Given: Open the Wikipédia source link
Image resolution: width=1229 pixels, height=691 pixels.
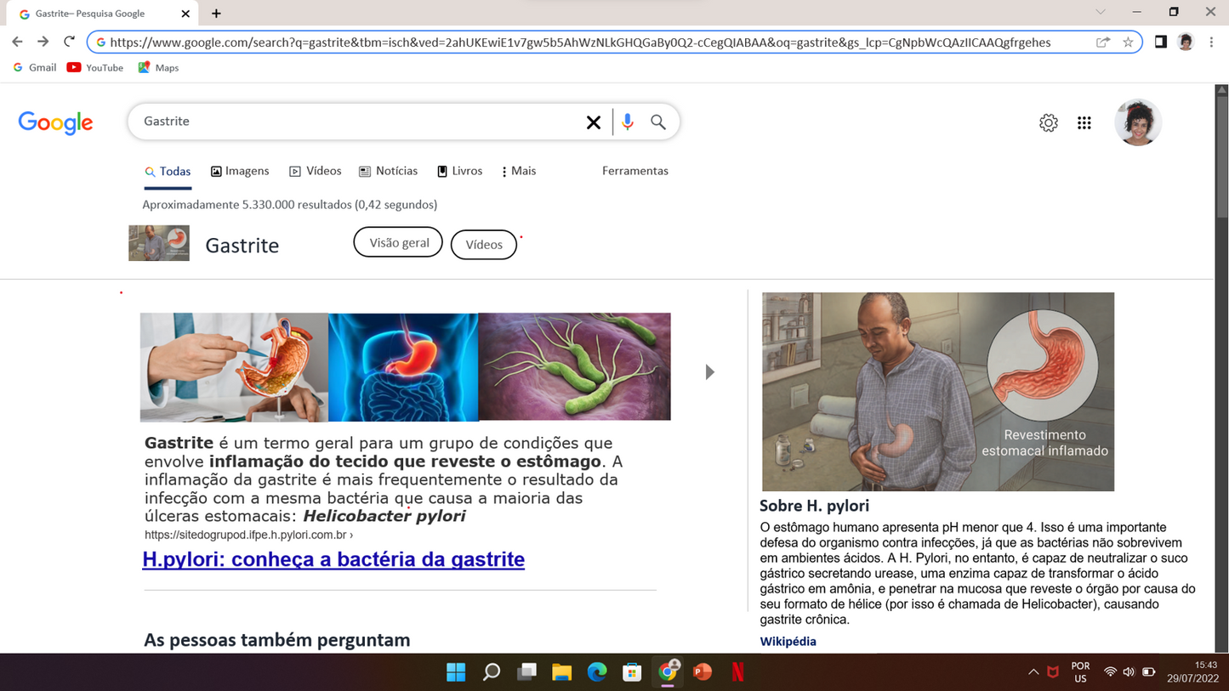Looking at the screenshot, I should pos(788,641).
